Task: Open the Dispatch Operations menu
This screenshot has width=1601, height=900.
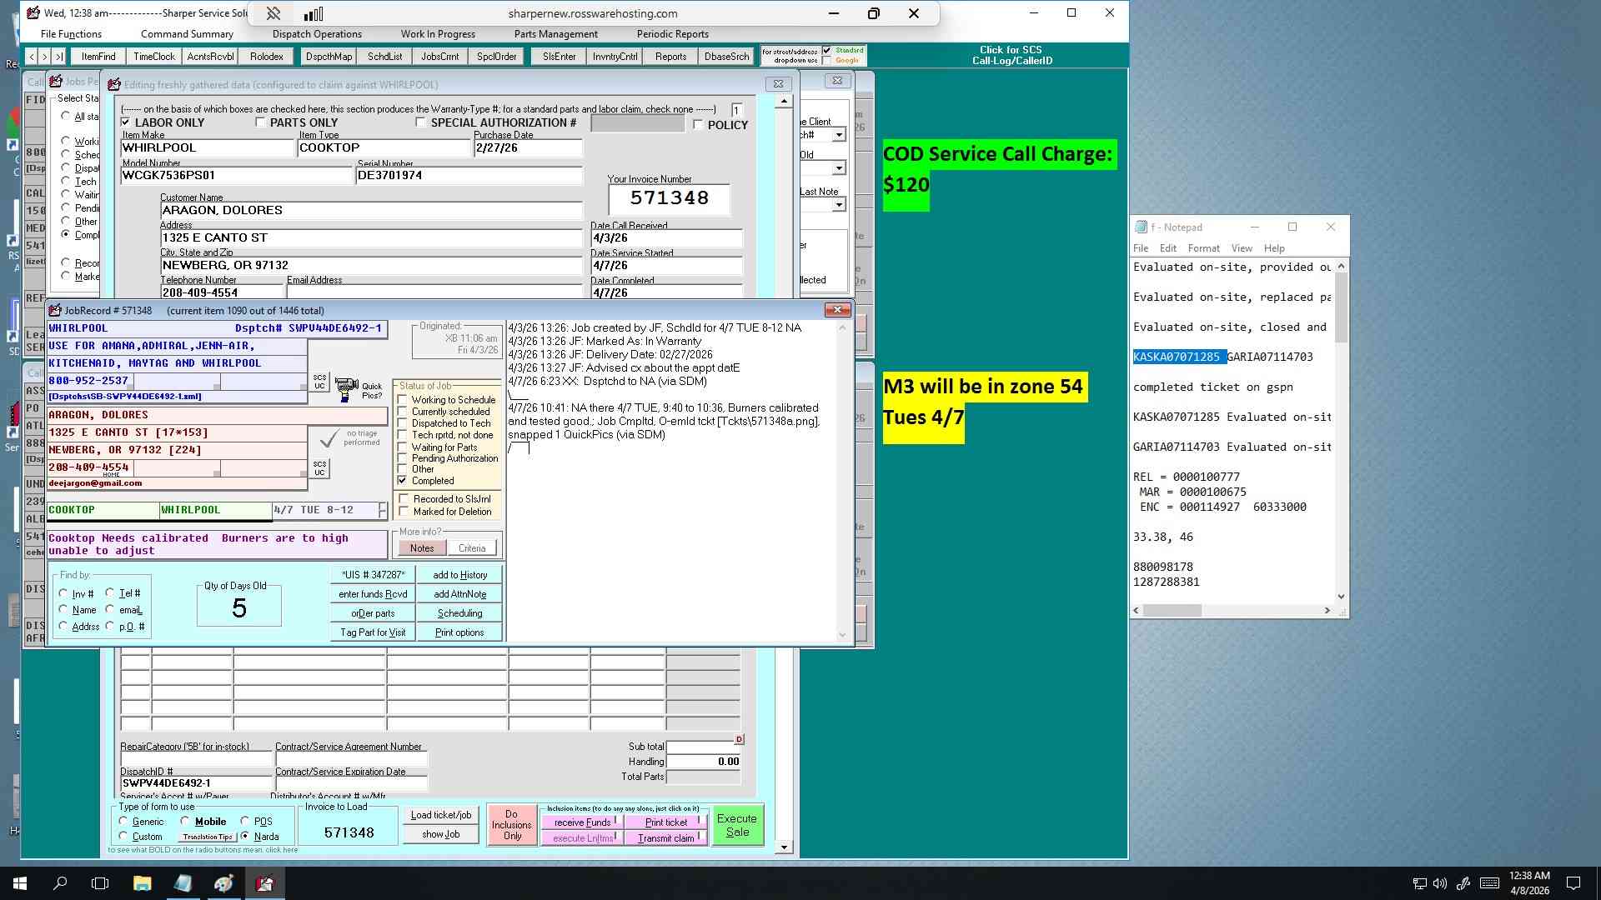Action: click(x=317, y=34)
